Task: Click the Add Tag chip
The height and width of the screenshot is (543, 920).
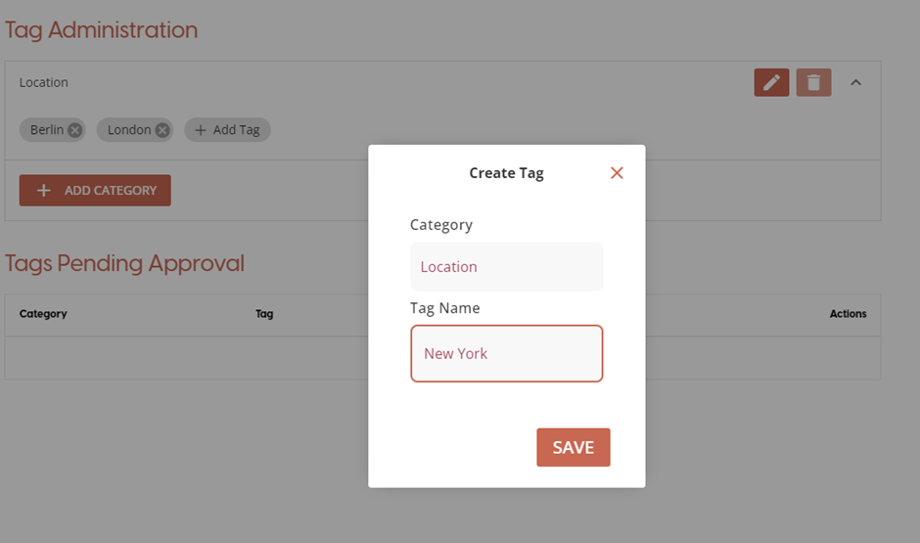Action: click(227, 130)
